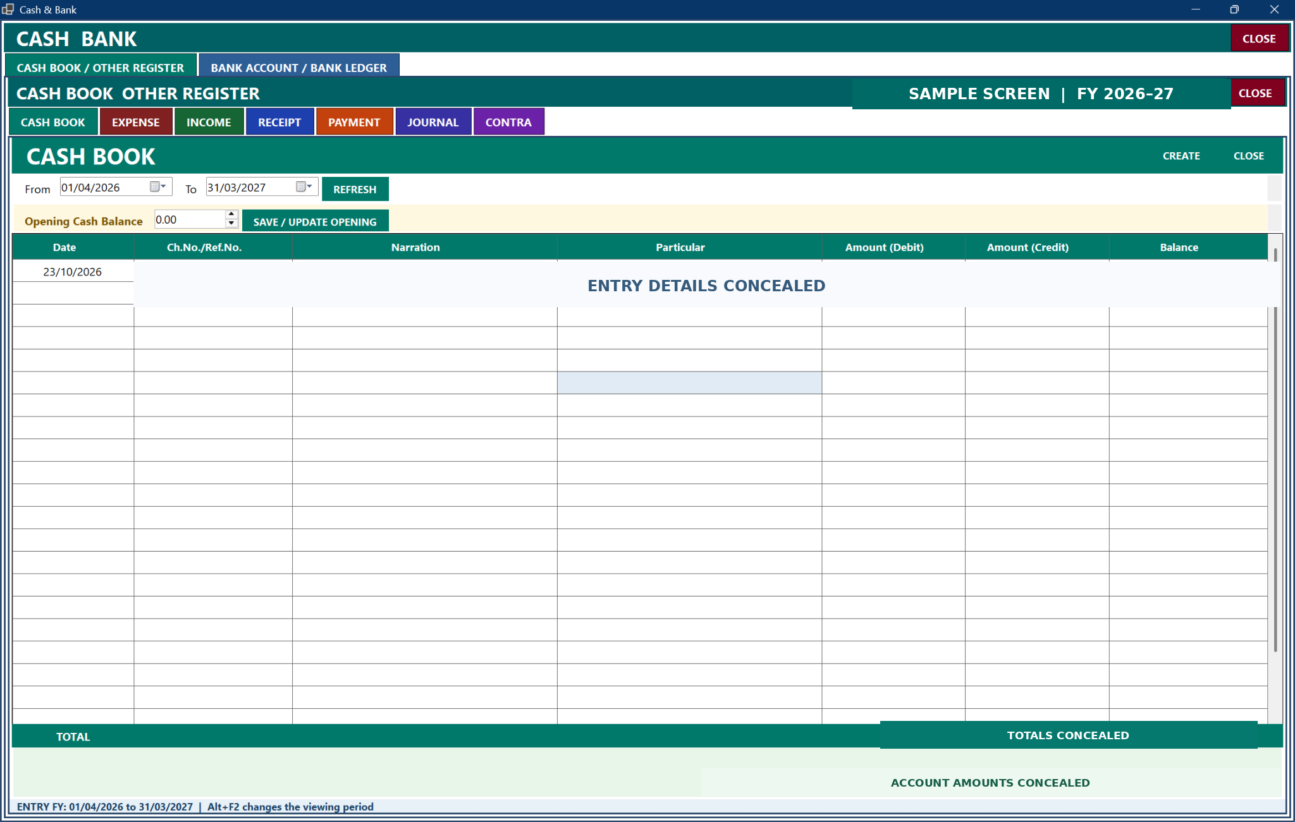Click the Opening Cash Balance value field

(190, 219)
